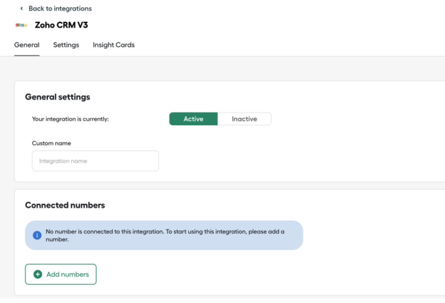
Task: Go back to integrations
Action: coord(60,8)
